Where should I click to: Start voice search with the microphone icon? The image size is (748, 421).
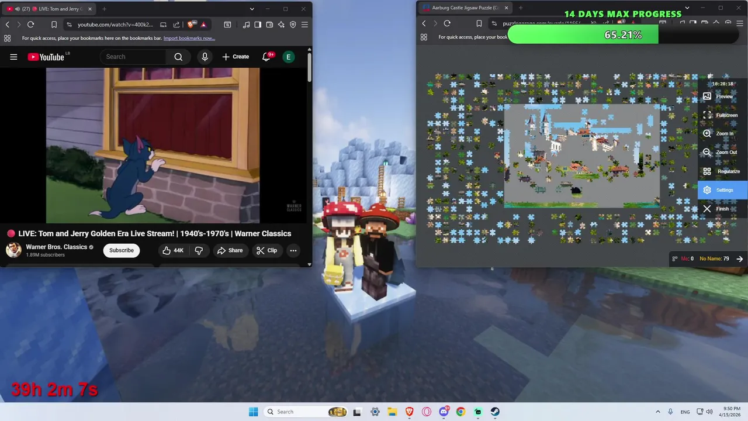[205, 57]
